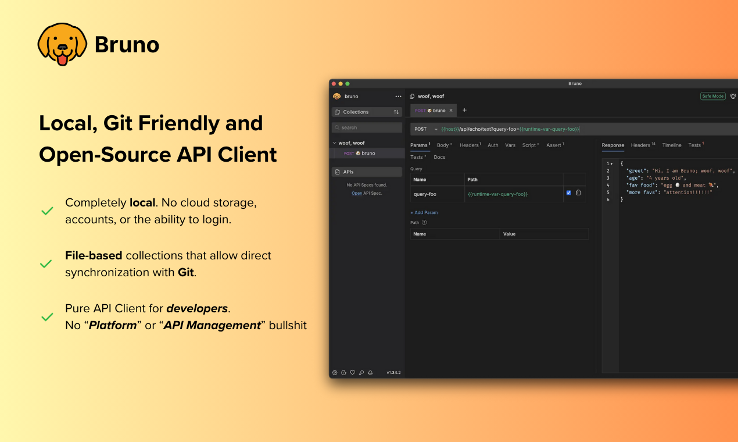
Task: Click the key icon in sidebar footer
Action: [x=361, y=373]
